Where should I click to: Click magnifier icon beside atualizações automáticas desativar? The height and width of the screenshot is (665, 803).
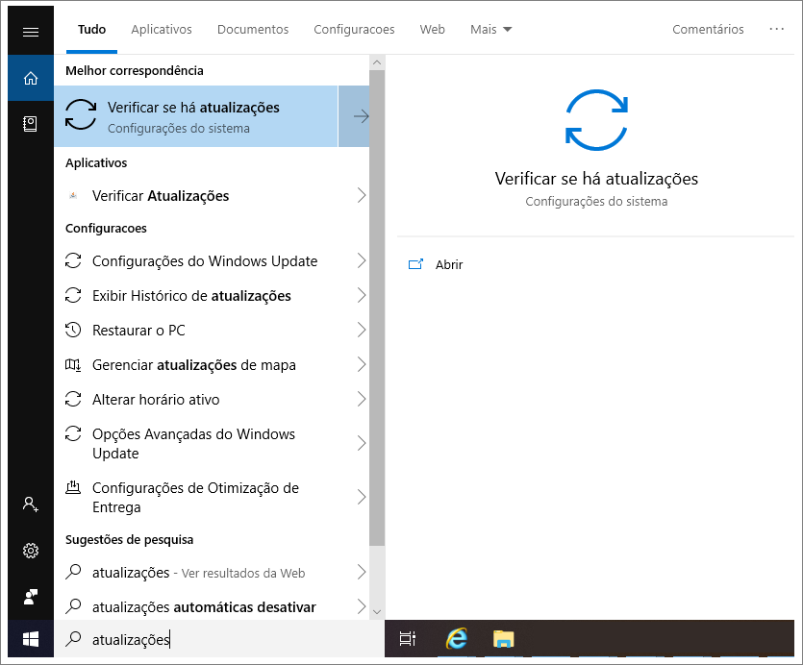pos(73,605)
